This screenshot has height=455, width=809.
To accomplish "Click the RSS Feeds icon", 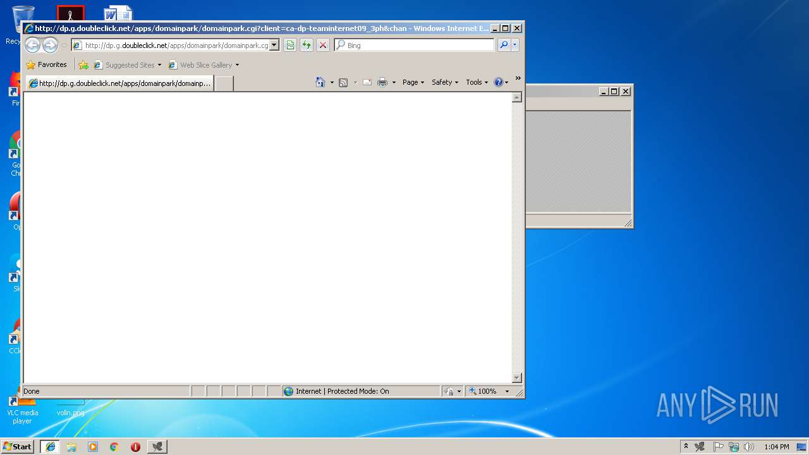I will tap(343, 82).
